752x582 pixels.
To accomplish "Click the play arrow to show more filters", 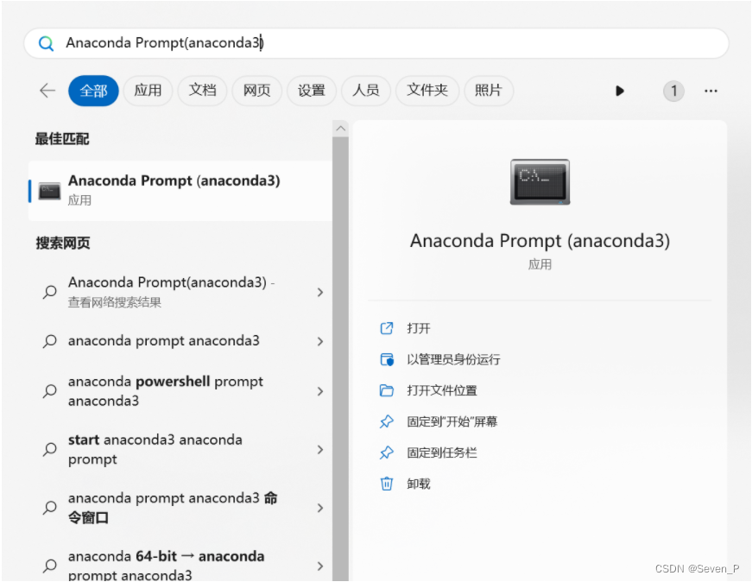I will point(620,91).
